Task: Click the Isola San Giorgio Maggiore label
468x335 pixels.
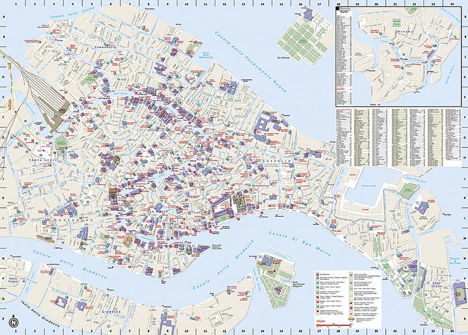Action: click(x=298, y=284)
